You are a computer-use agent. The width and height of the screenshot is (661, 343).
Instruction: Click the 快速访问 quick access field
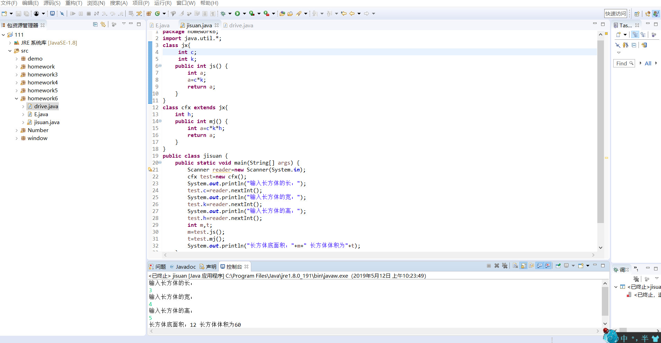coord(615,13)
